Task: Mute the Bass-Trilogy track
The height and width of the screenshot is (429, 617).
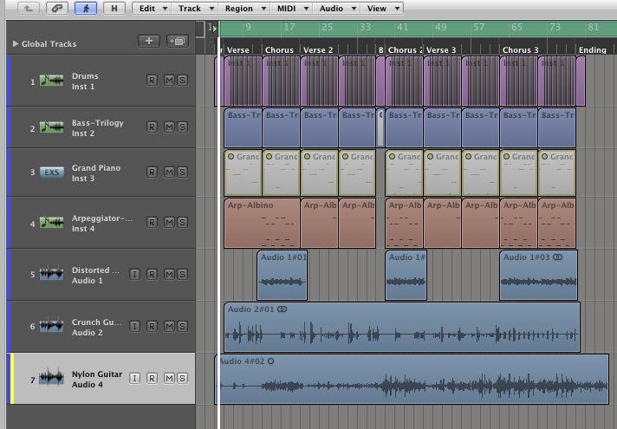Action: [169, 127]
